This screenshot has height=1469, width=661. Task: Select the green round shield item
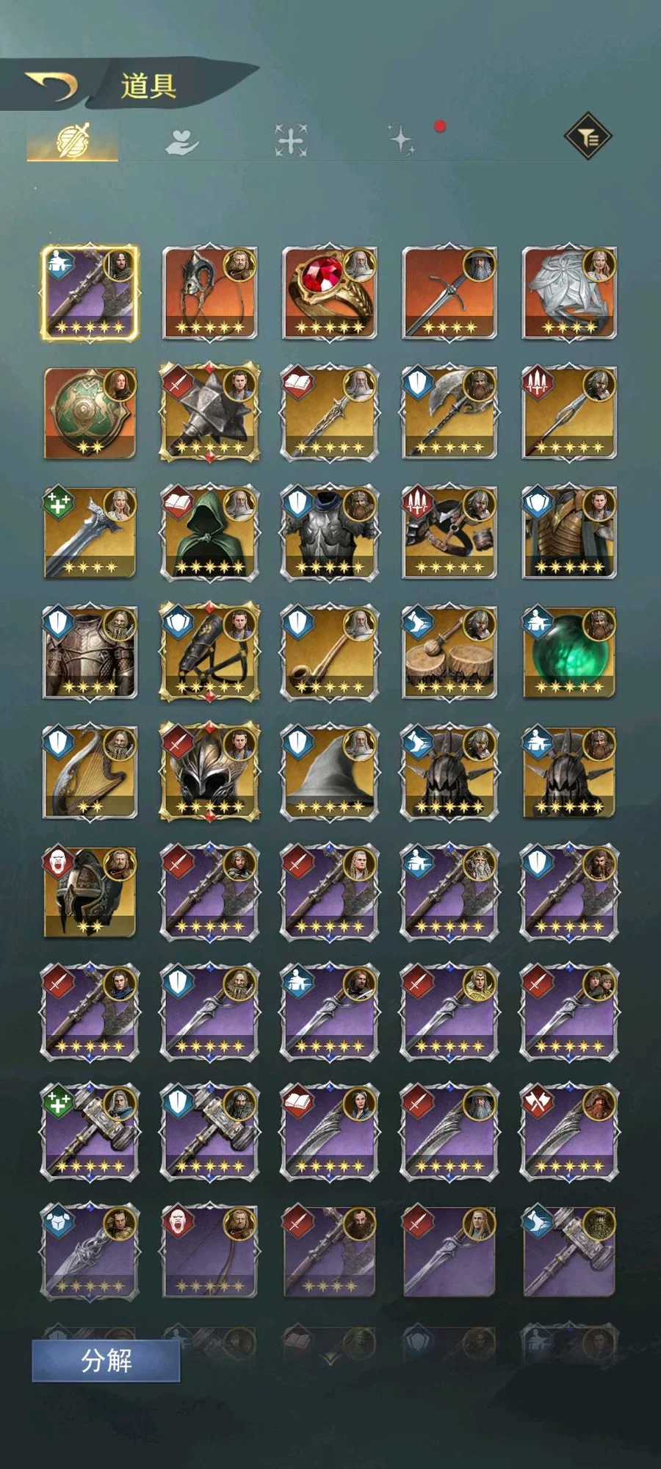pos(90,413)
